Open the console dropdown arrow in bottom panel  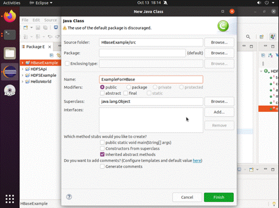coord(257,170)
